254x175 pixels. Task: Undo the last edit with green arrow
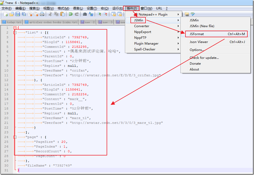click(70, 14)
